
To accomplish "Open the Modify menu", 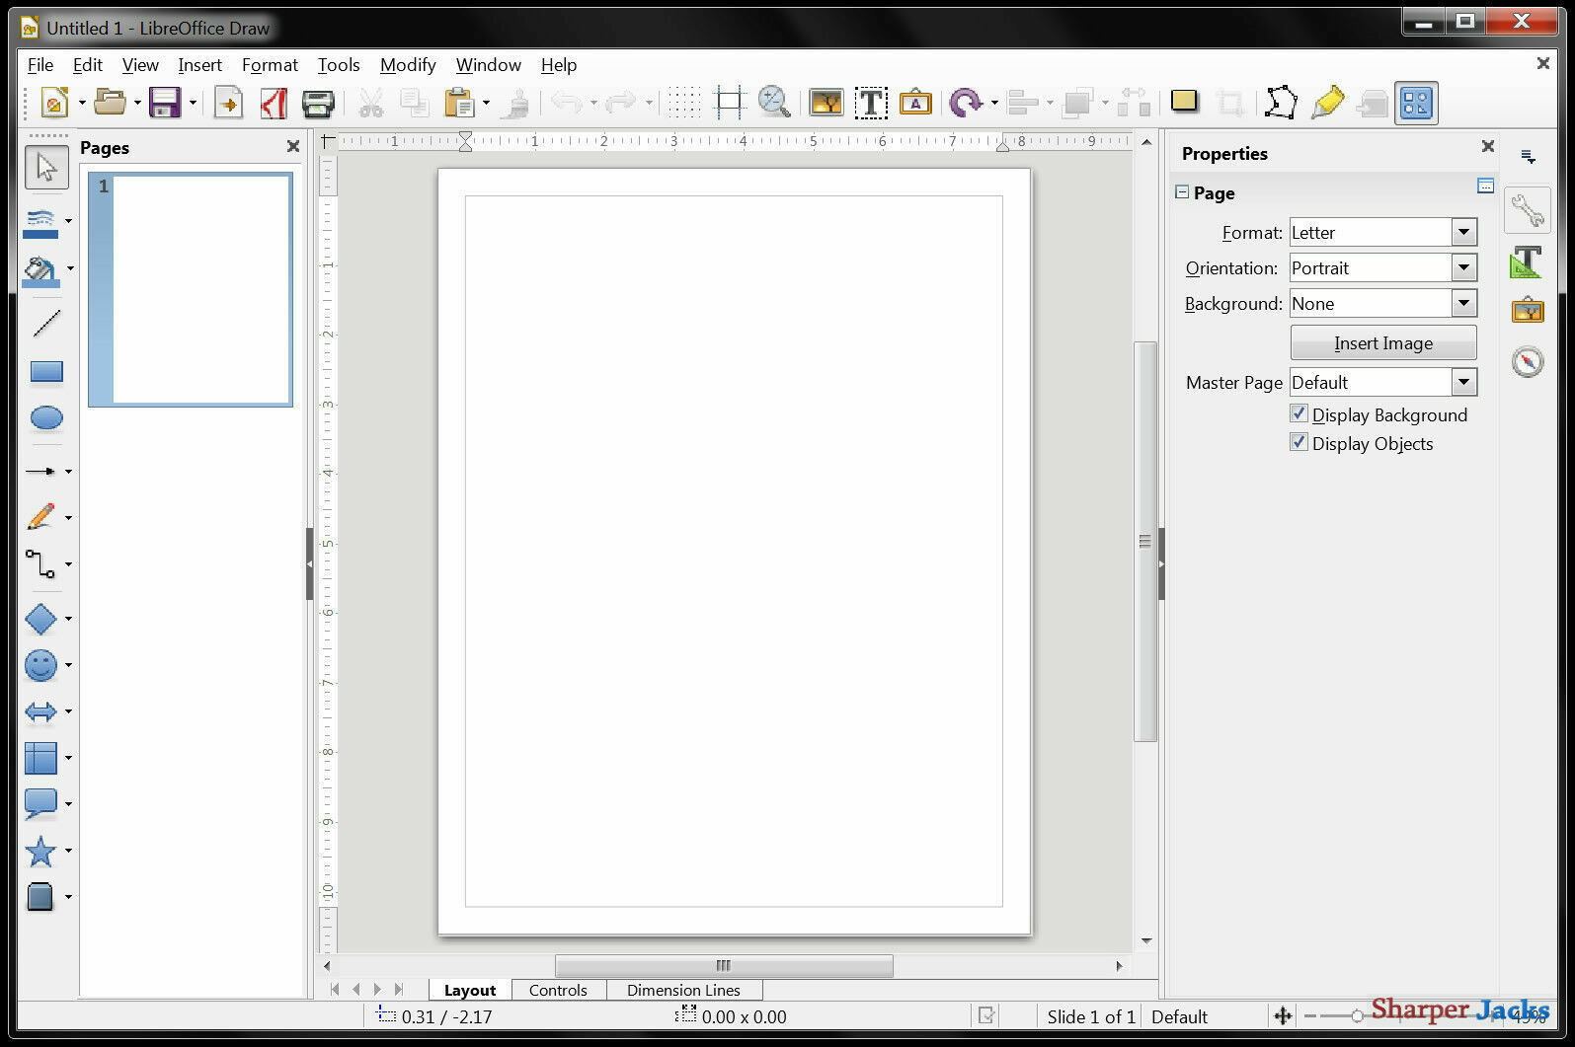I will [x=408, y=65].
